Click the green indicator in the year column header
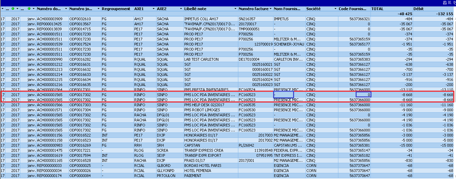456x179 pixels. [x=13, y=8]
